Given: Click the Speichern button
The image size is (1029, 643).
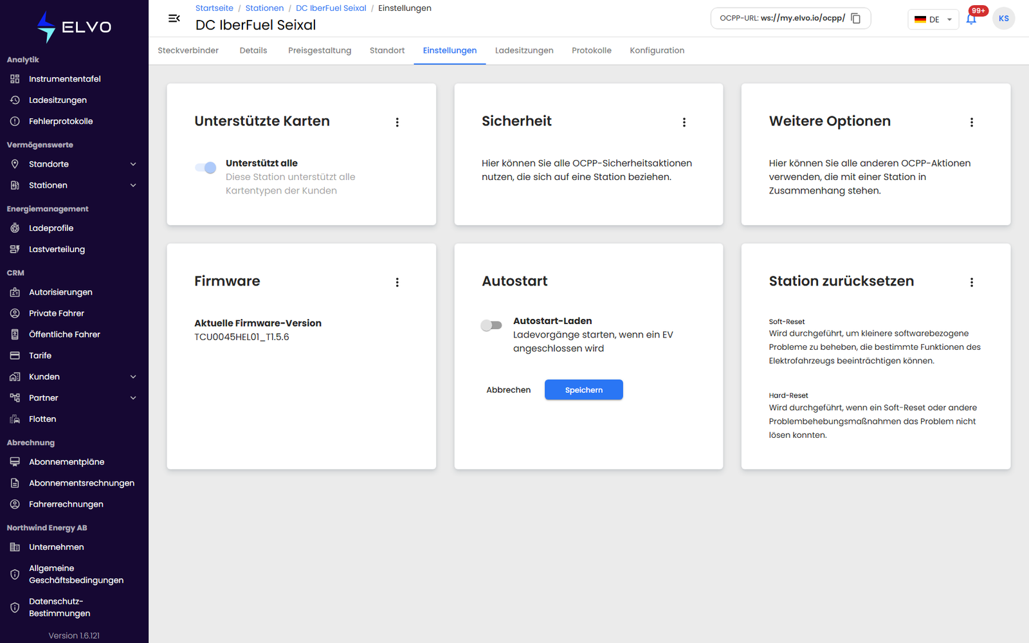Looking at the screenshot, I should (x=584, y=390).
